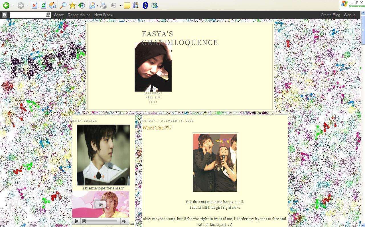Open the Back history dropdown arrow
The height and width of the screenshot is (227, 365).
click(x=13, y=5)
